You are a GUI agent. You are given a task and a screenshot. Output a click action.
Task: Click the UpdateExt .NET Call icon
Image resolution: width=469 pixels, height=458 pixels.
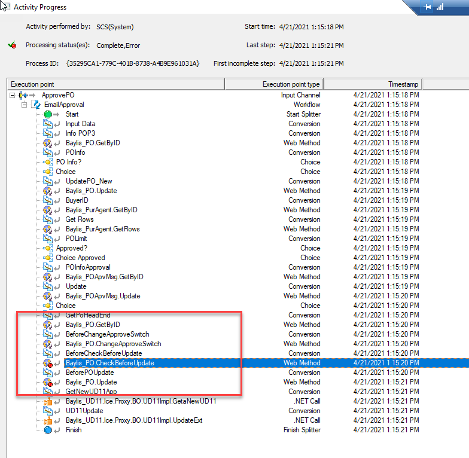48,420
